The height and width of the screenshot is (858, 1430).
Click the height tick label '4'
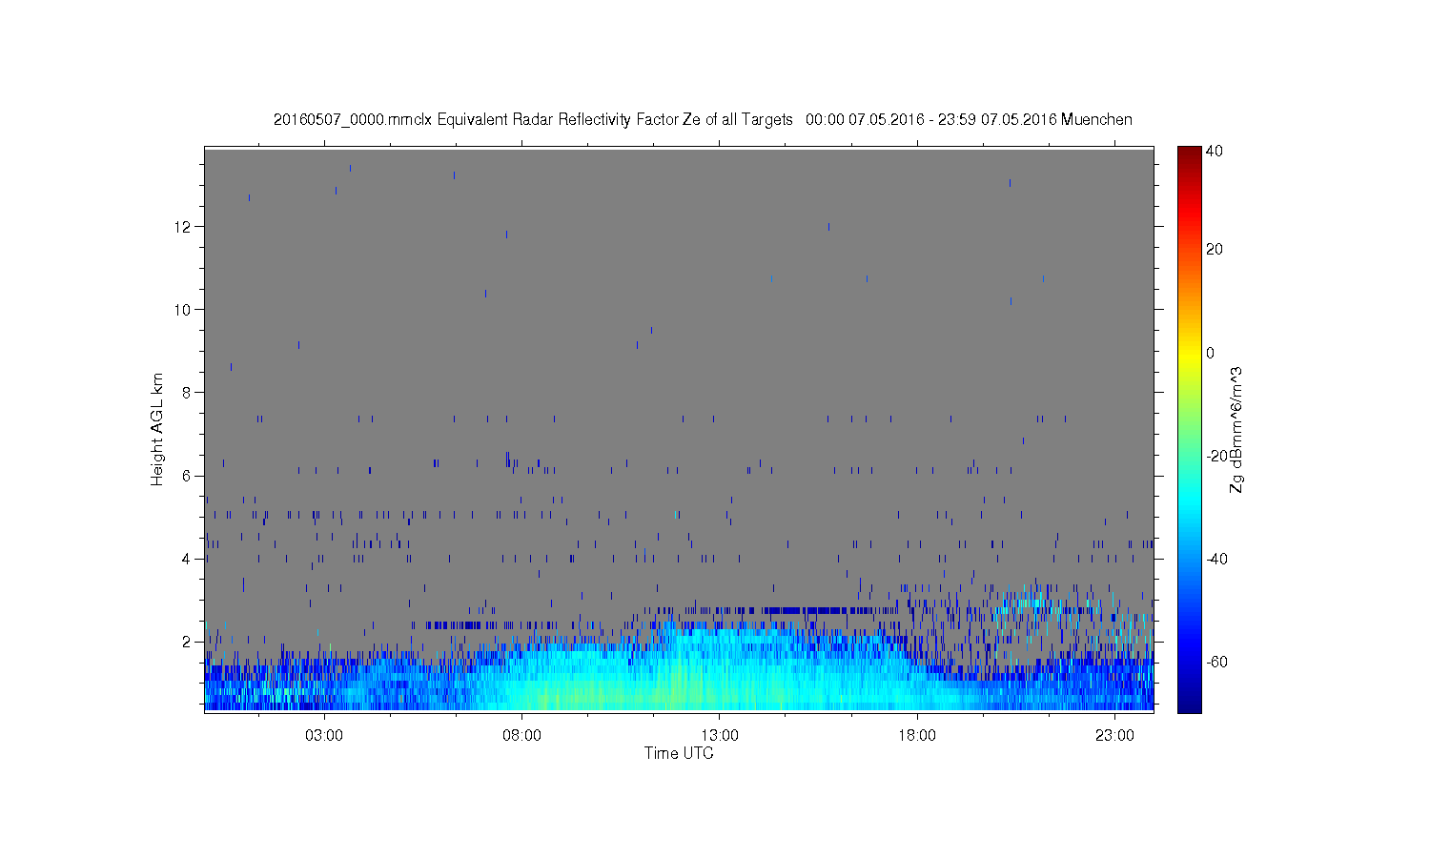point(188,559)
